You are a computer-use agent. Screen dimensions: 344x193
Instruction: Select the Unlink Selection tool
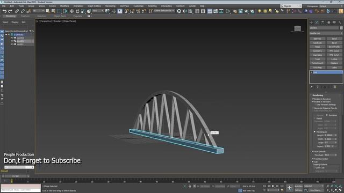(23, 11)
